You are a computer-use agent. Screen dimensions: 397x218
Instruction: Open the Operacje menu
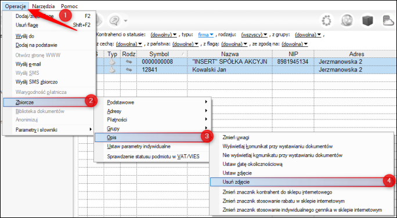pos(16,6)
